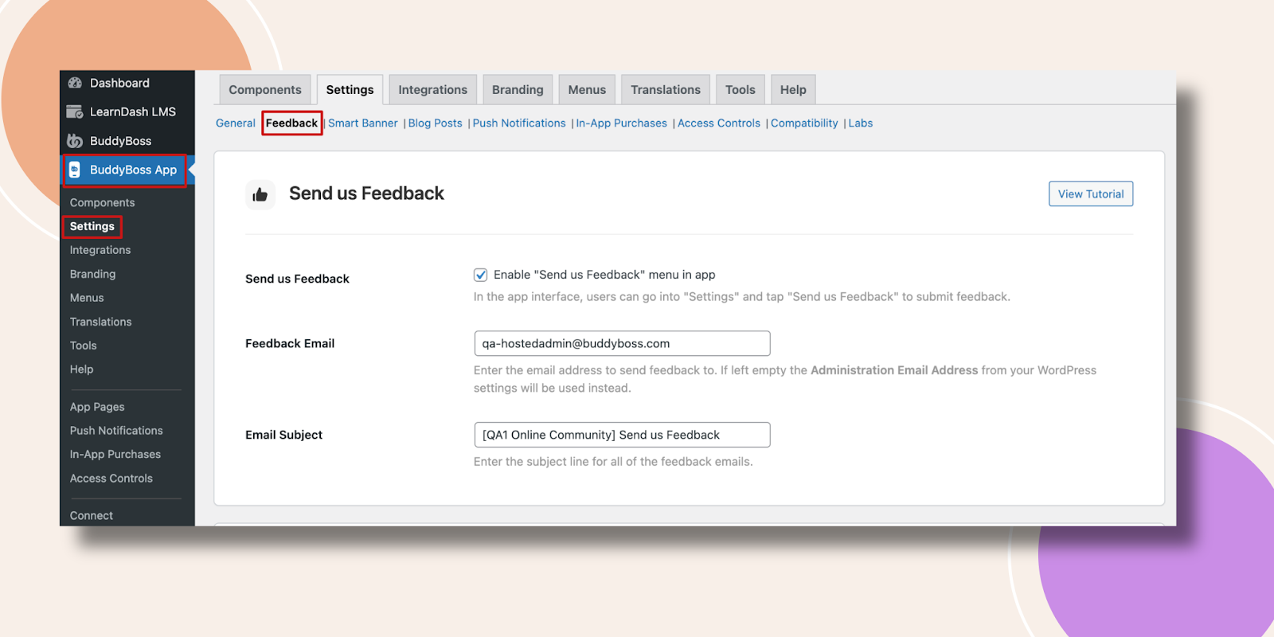Open the In-App Purchases sub-tab link

622,123
